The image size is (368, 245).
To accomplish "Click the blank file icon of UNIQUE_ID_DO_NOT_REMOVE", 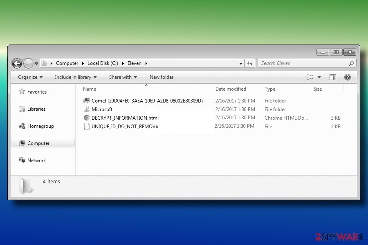I will coord(87,126).
